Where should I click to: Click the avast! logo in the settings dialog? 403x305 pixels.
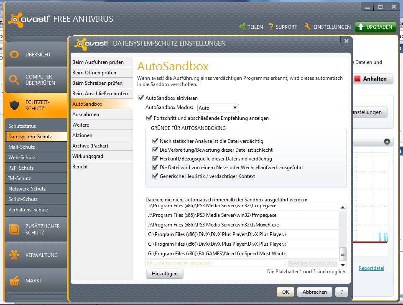pos(91,44)
